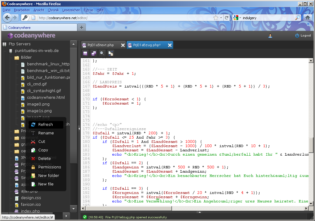Image resolution: width=315 pixels, height=221 pixels.
Task: Click line number 179 in gutter
Action: (86, 137)
